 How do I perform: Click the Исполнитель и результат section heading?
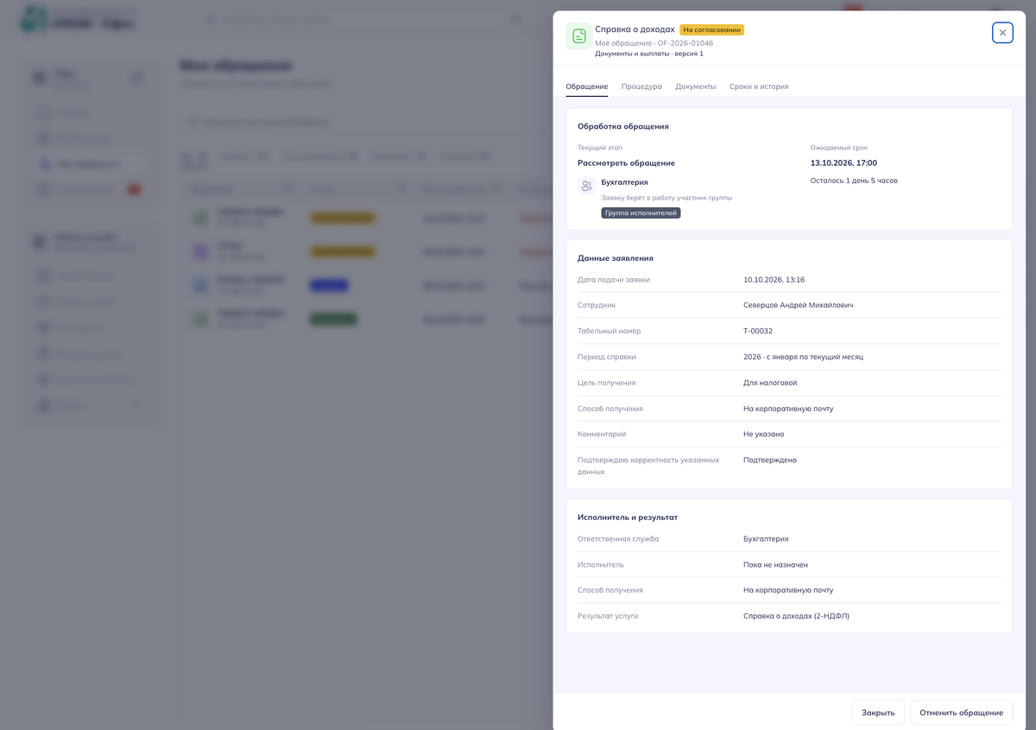(628, 517)
